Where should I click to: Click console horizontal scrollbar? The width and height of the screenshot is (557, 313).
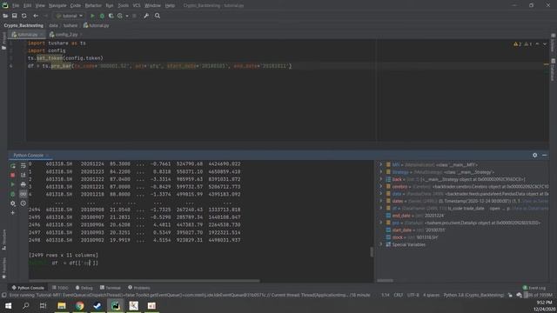[144, 281]
